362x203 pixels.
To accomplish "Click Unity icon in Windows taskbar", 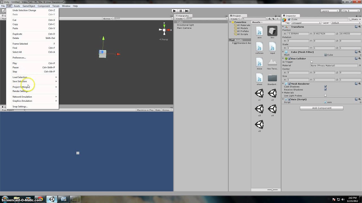I will coord(52,199).
